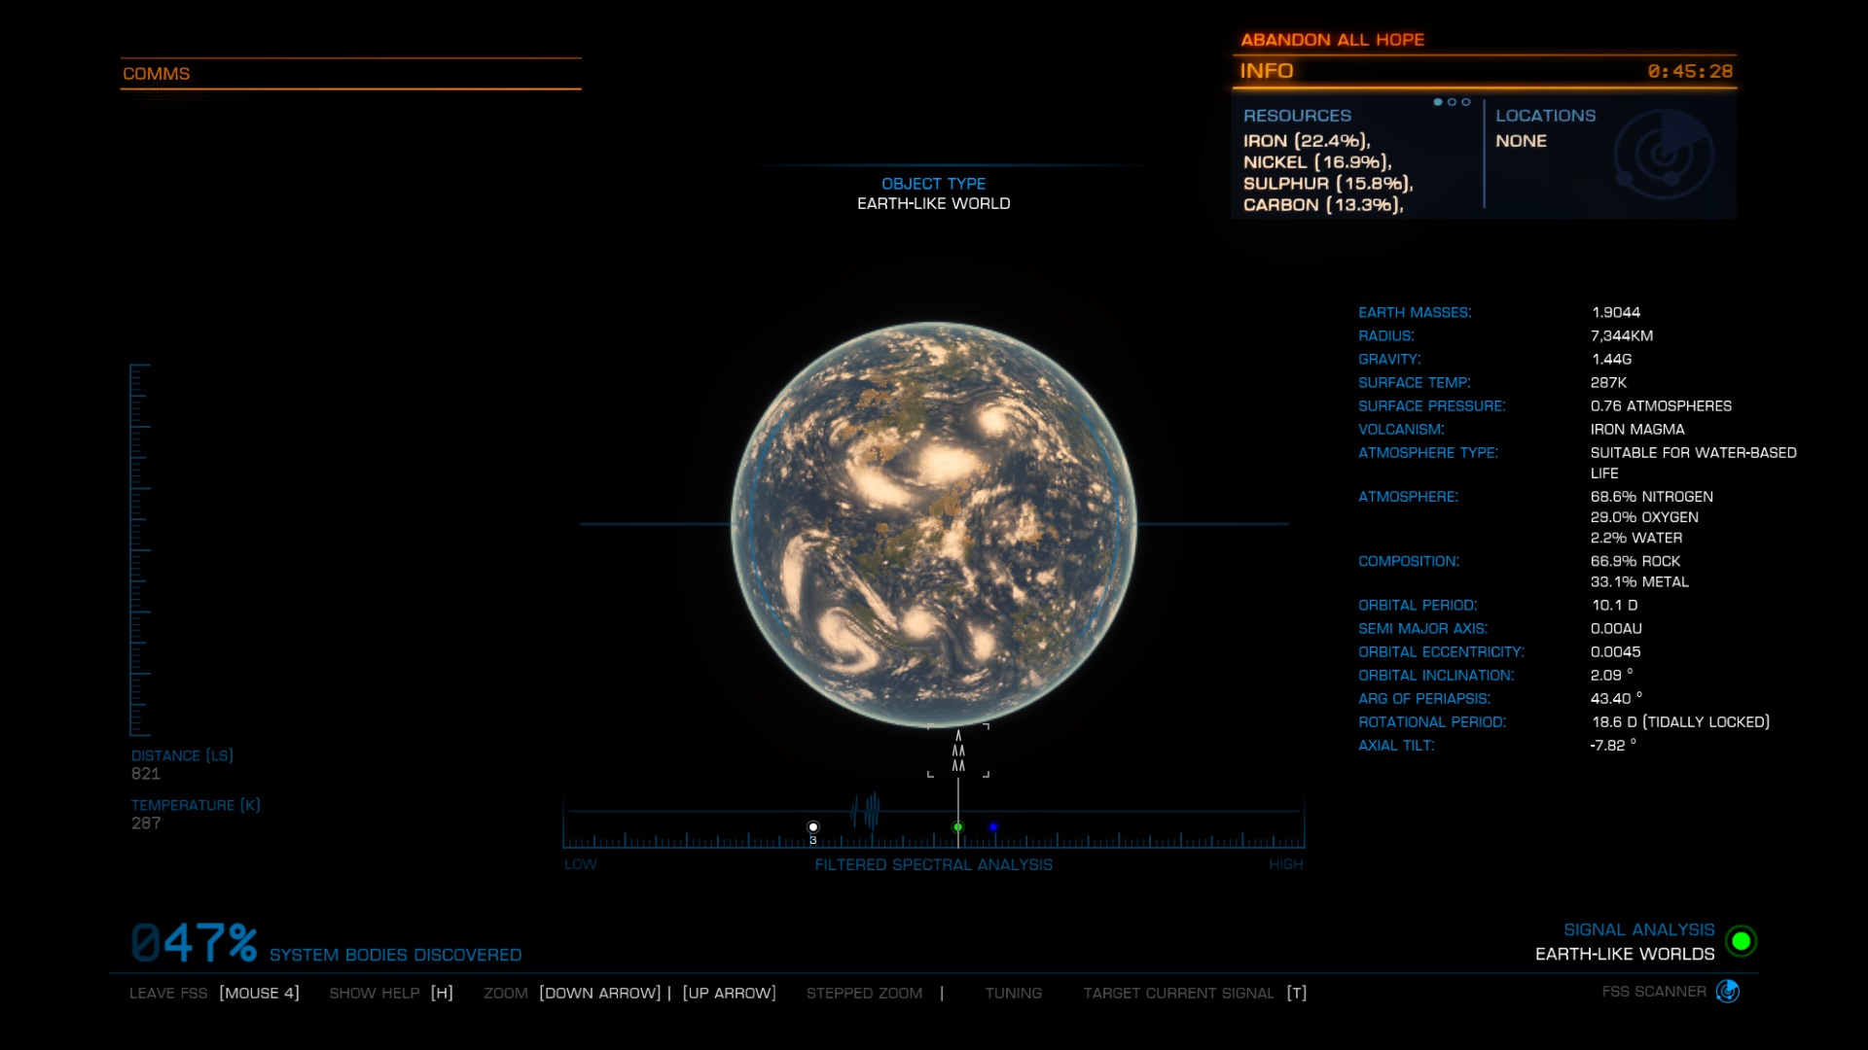Click Volcanism value 'IRON MAGMA'

pyautogui.click(x=1637, y=429)
